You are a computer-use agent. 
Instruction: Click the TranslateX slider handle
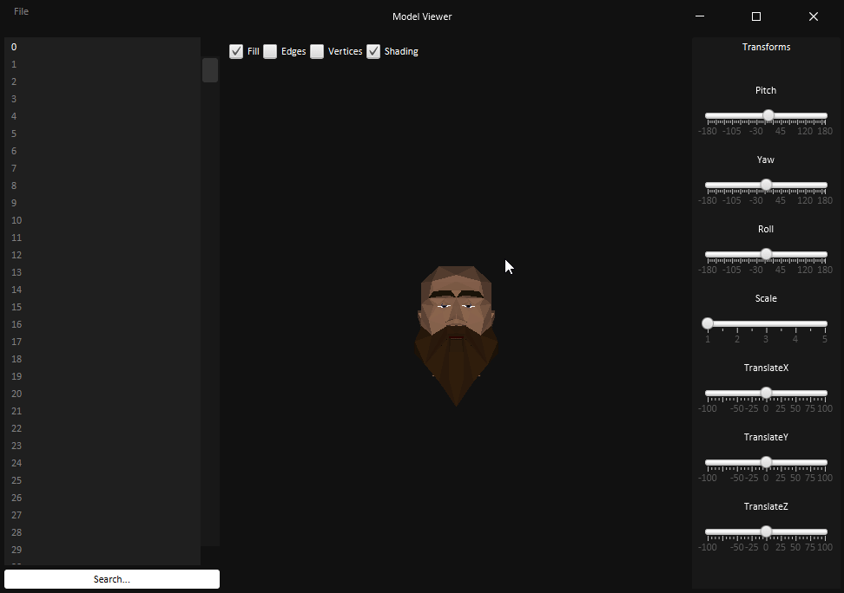[x=766, y=393]
